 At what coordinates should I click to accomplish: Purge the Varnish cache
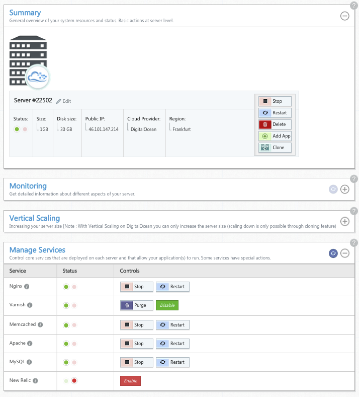(x=137, y=305)
